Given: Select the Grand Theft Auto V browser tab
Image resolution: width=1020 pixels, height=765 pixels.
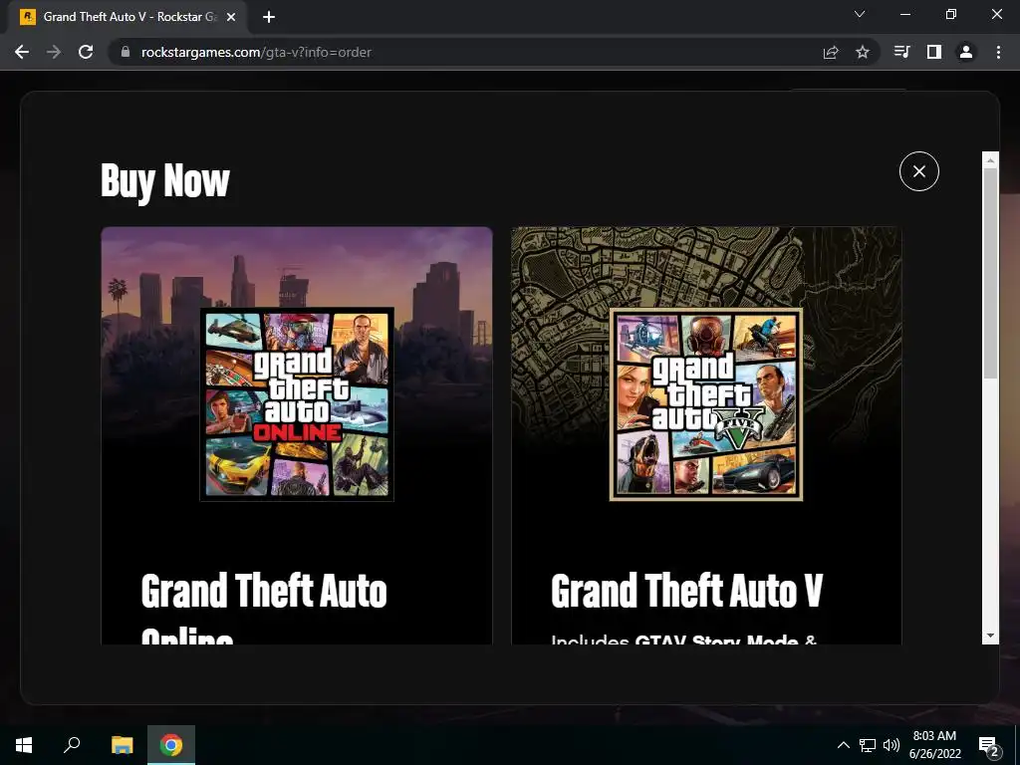Looking at the screenshot, I should coord(127,17).
